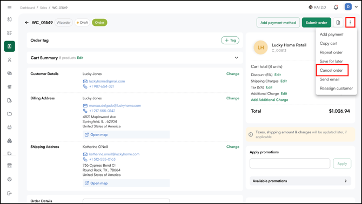Select Copy cart menu option

click(329, 43)
